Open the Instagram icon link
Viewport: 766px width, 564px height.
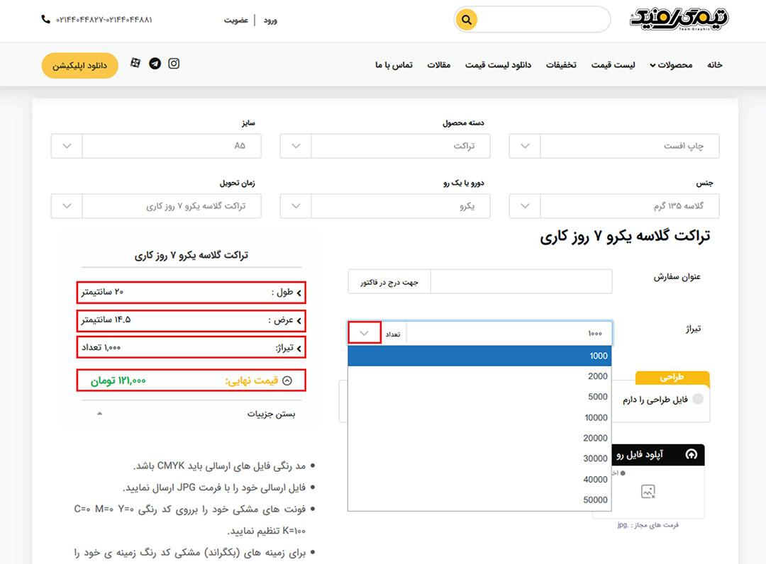pos(174,63)
